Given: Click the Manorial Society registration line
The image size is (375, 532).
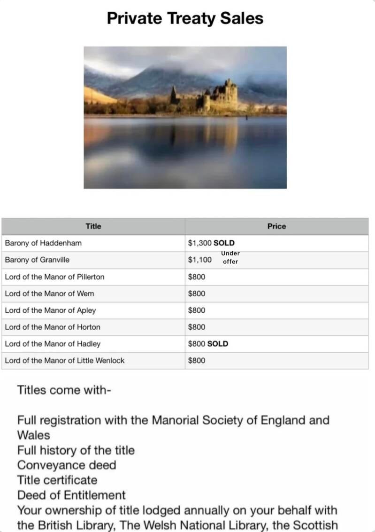Looking at the screenshot, I should coord(173,421).
